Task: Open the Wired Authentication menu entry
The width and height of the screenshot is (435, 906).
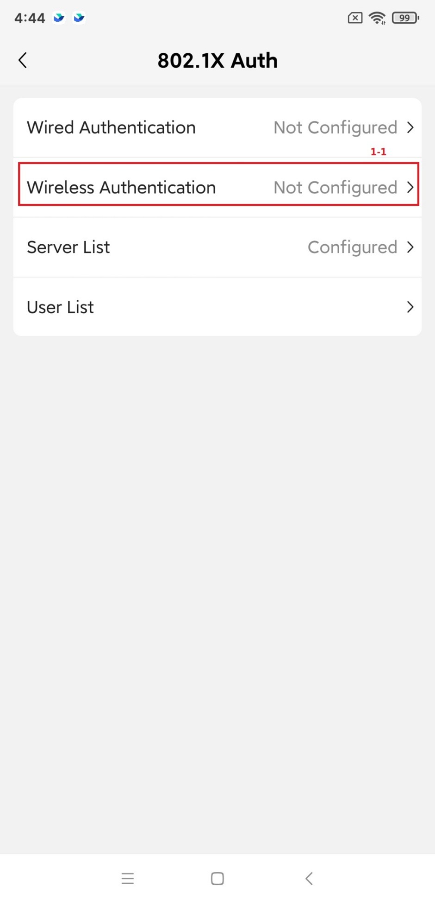Action: point(111,127)
